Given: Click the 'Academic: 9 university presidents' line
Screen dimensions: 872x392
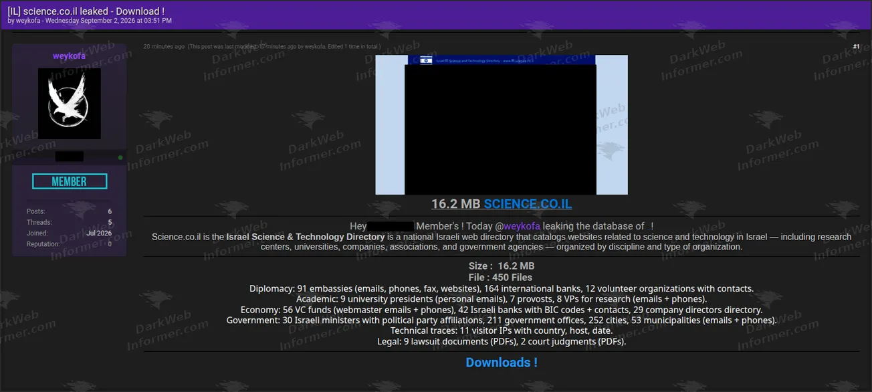Looking at the screenshot, I should coord(502,299).
